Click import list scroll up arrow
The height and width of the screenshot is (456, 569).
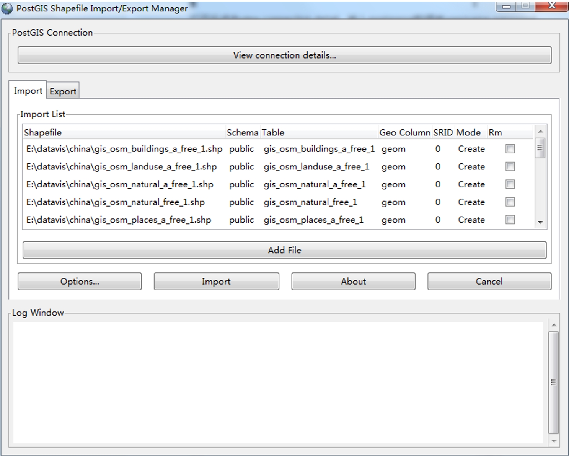pos(540,132)
